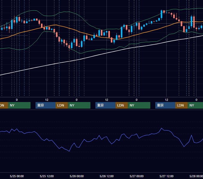Select the NY session block starting 5/27 evening
This screenshot has height=179, width=203.
pyautogui.click(x=195, y=105)
